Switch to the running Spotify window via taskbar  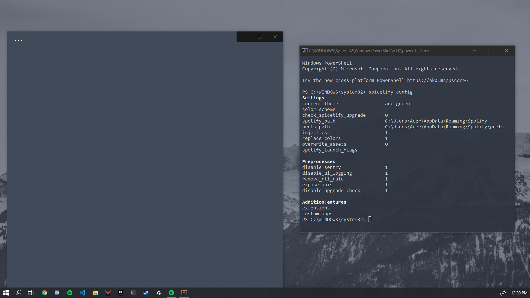[x=171, y=292]
